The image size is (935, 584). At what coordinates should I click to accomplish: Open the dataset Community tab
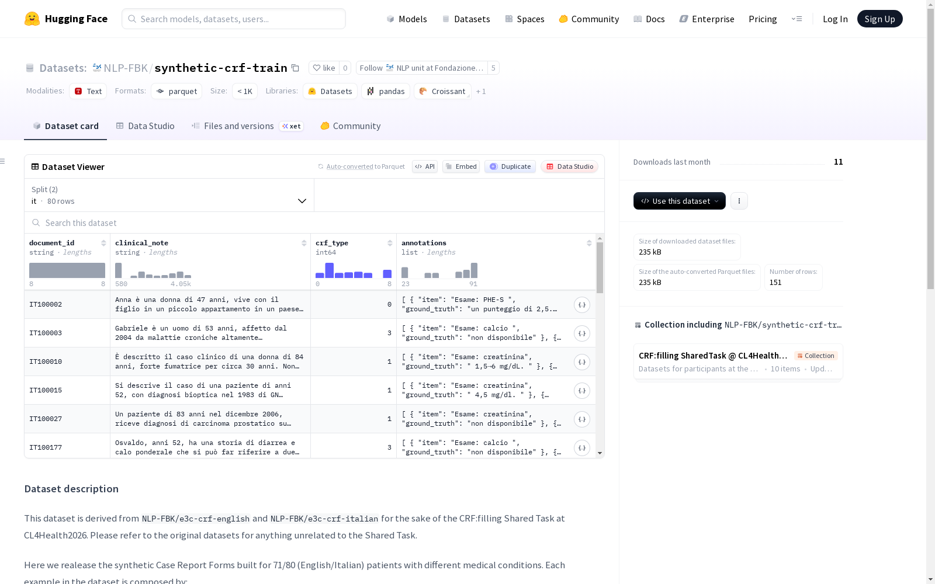click(x=351, y=126)
